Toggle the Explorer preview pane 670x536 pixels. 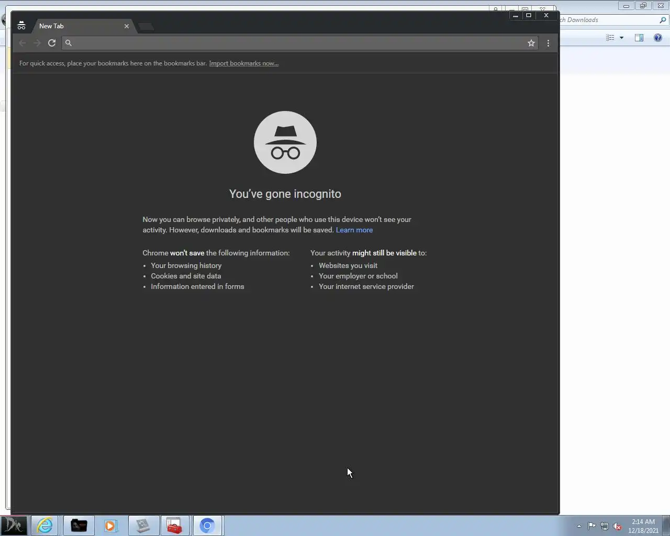click(x=639, y=38)
